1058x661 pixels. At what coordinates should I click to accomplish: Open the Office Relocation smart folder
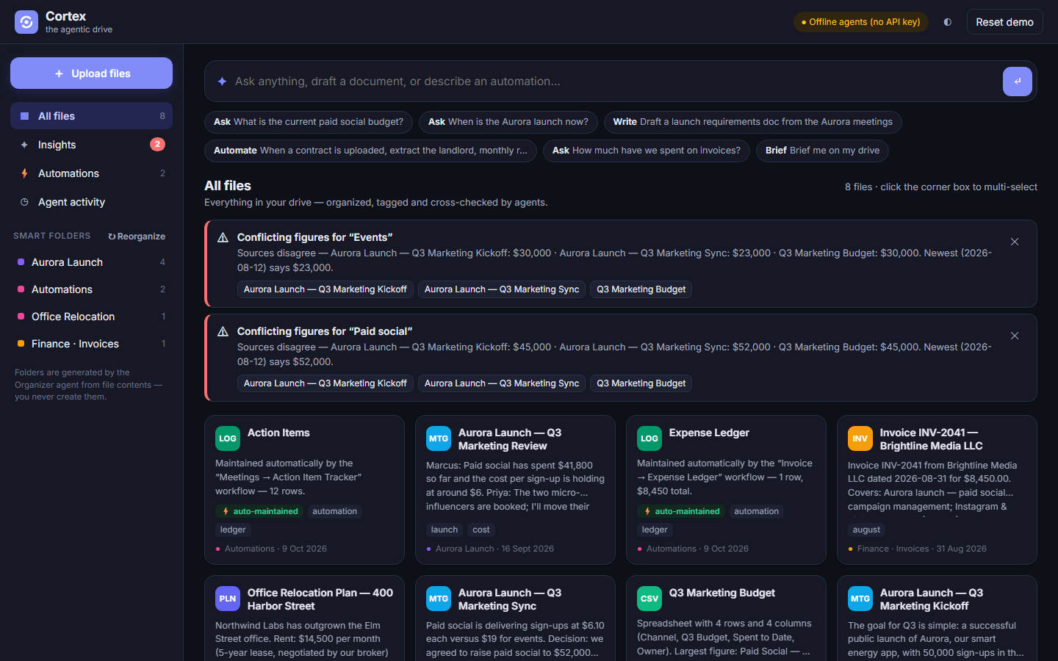pos(91,317)
